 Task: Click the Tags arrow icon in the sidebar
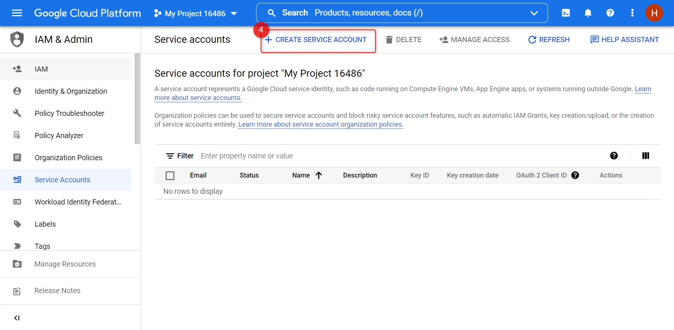17,246
